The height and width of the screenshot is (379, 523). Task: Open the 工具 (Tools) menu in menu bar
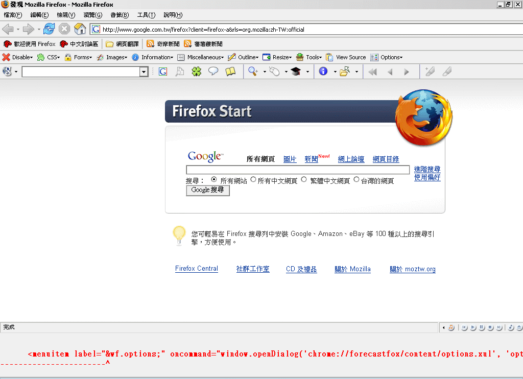coord(146,15)
